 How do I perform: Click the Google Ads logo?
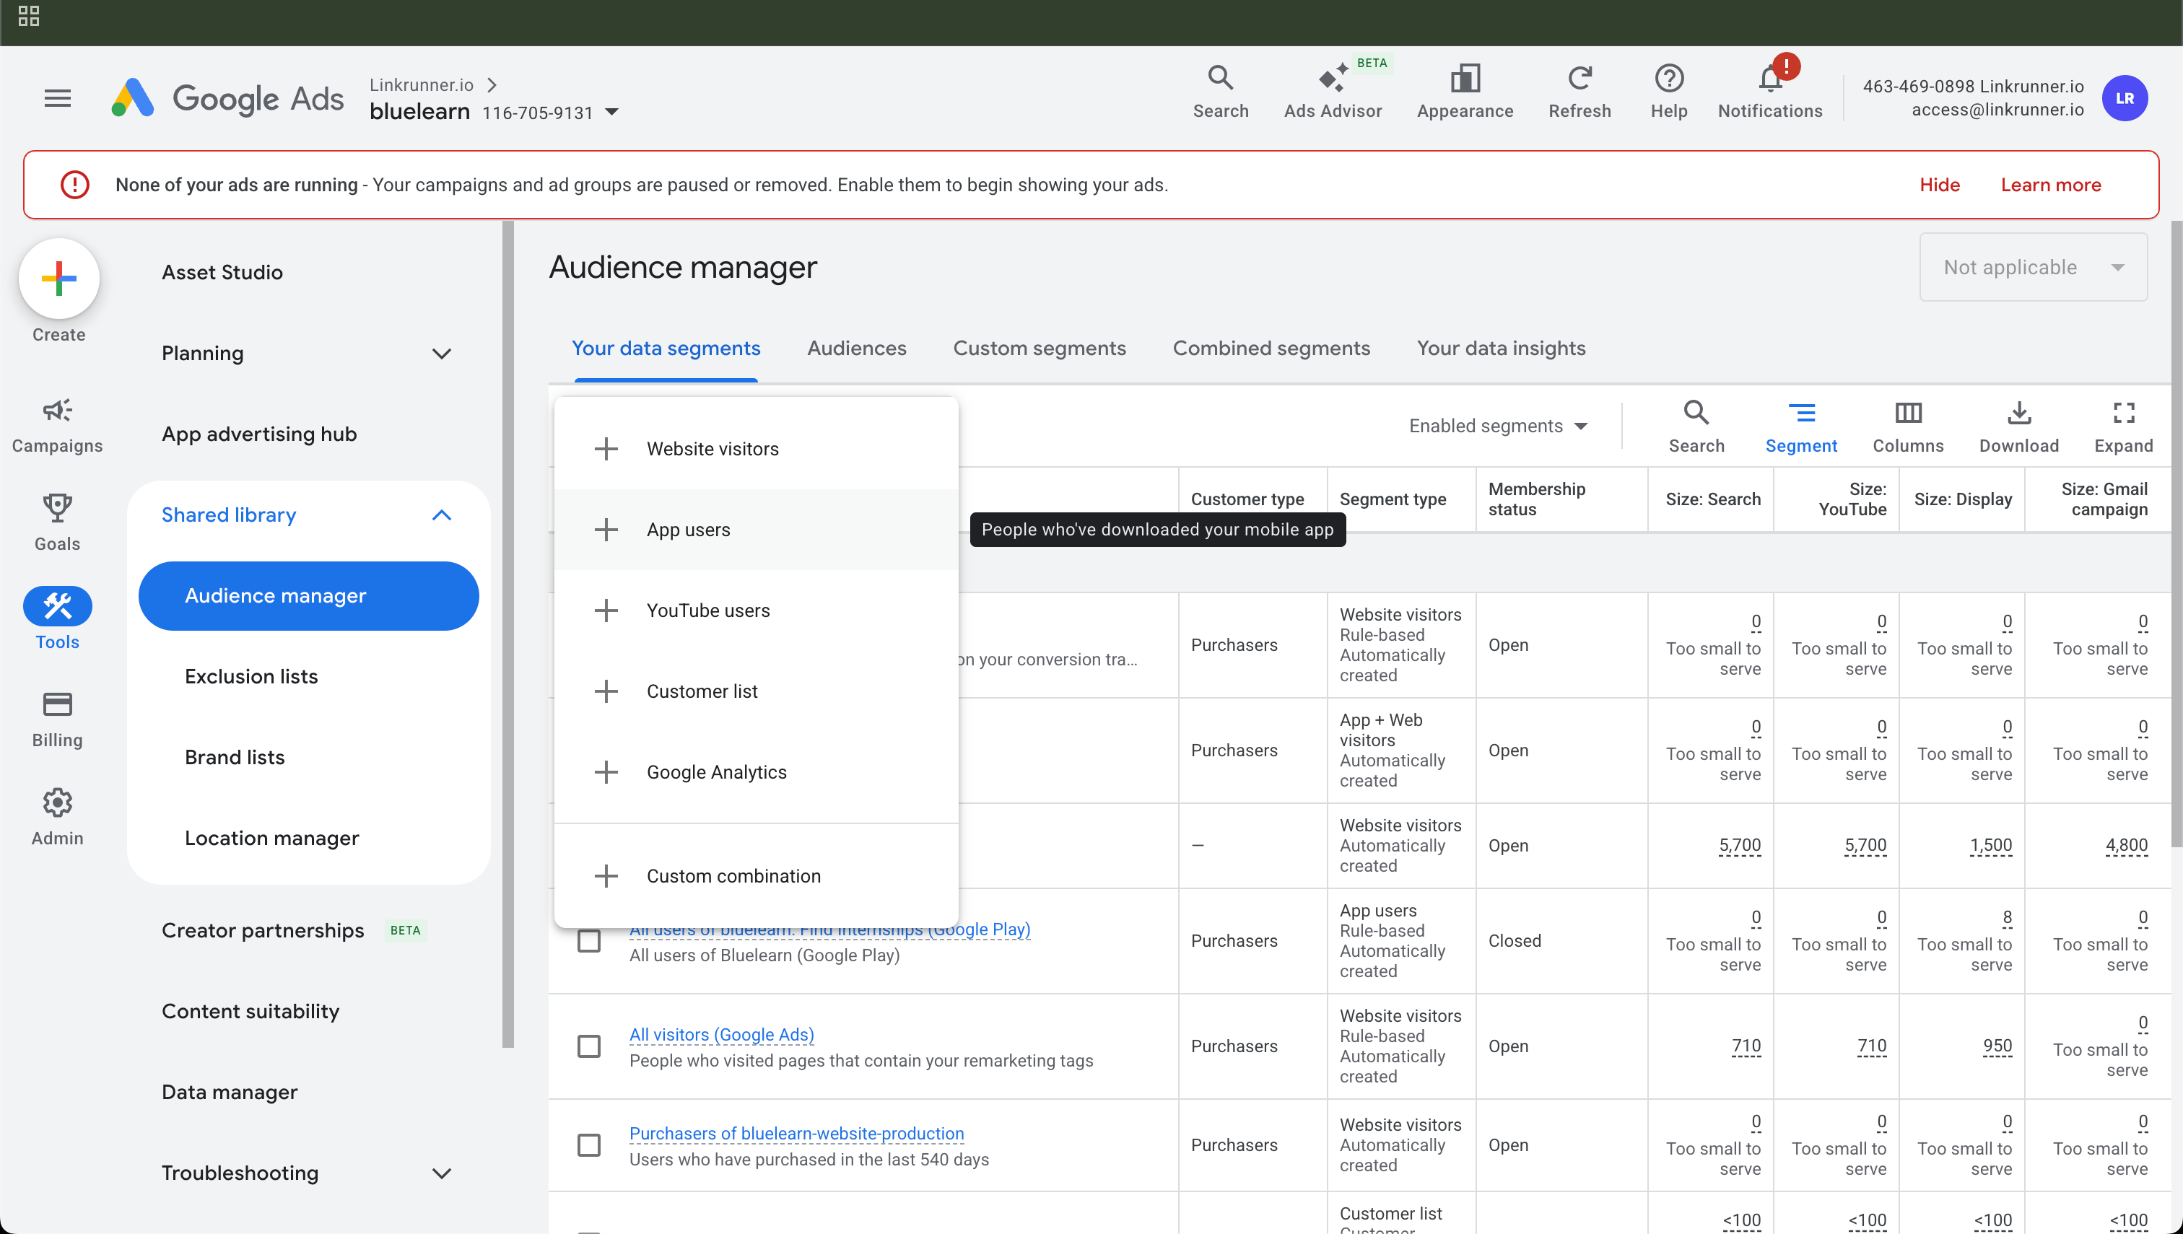[227, 98]
